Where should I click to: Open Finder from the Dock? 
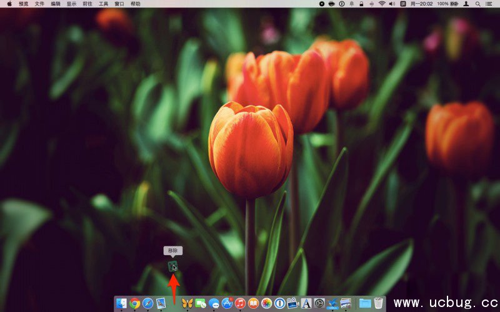(121, 303)
